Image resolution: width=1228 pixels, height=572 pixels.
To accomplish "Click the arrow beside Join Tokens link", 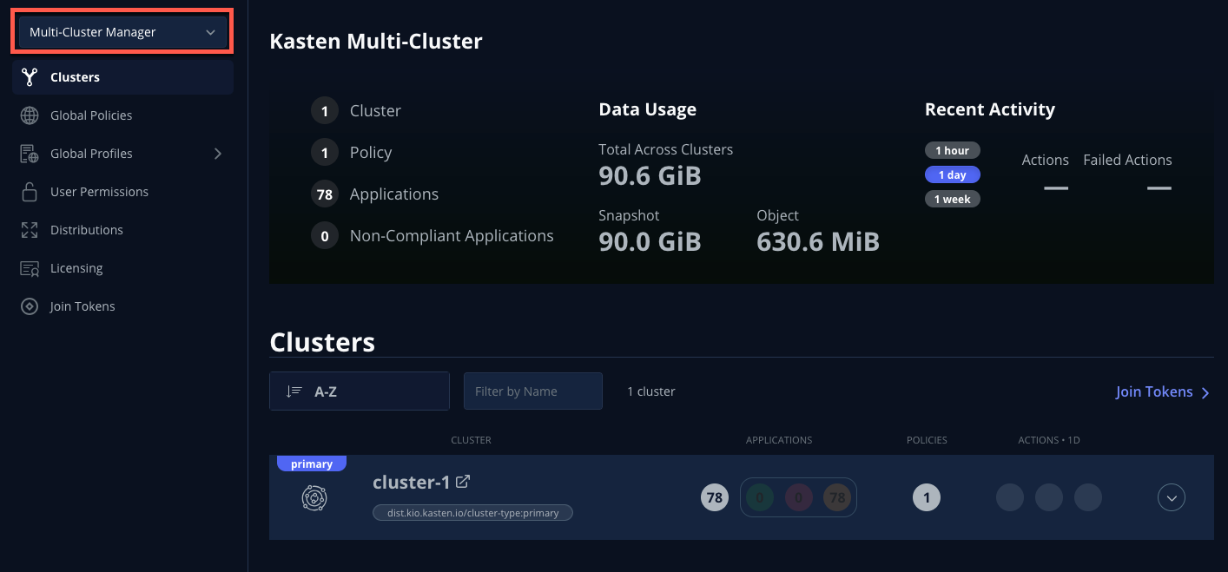I will coord(1205,392).
